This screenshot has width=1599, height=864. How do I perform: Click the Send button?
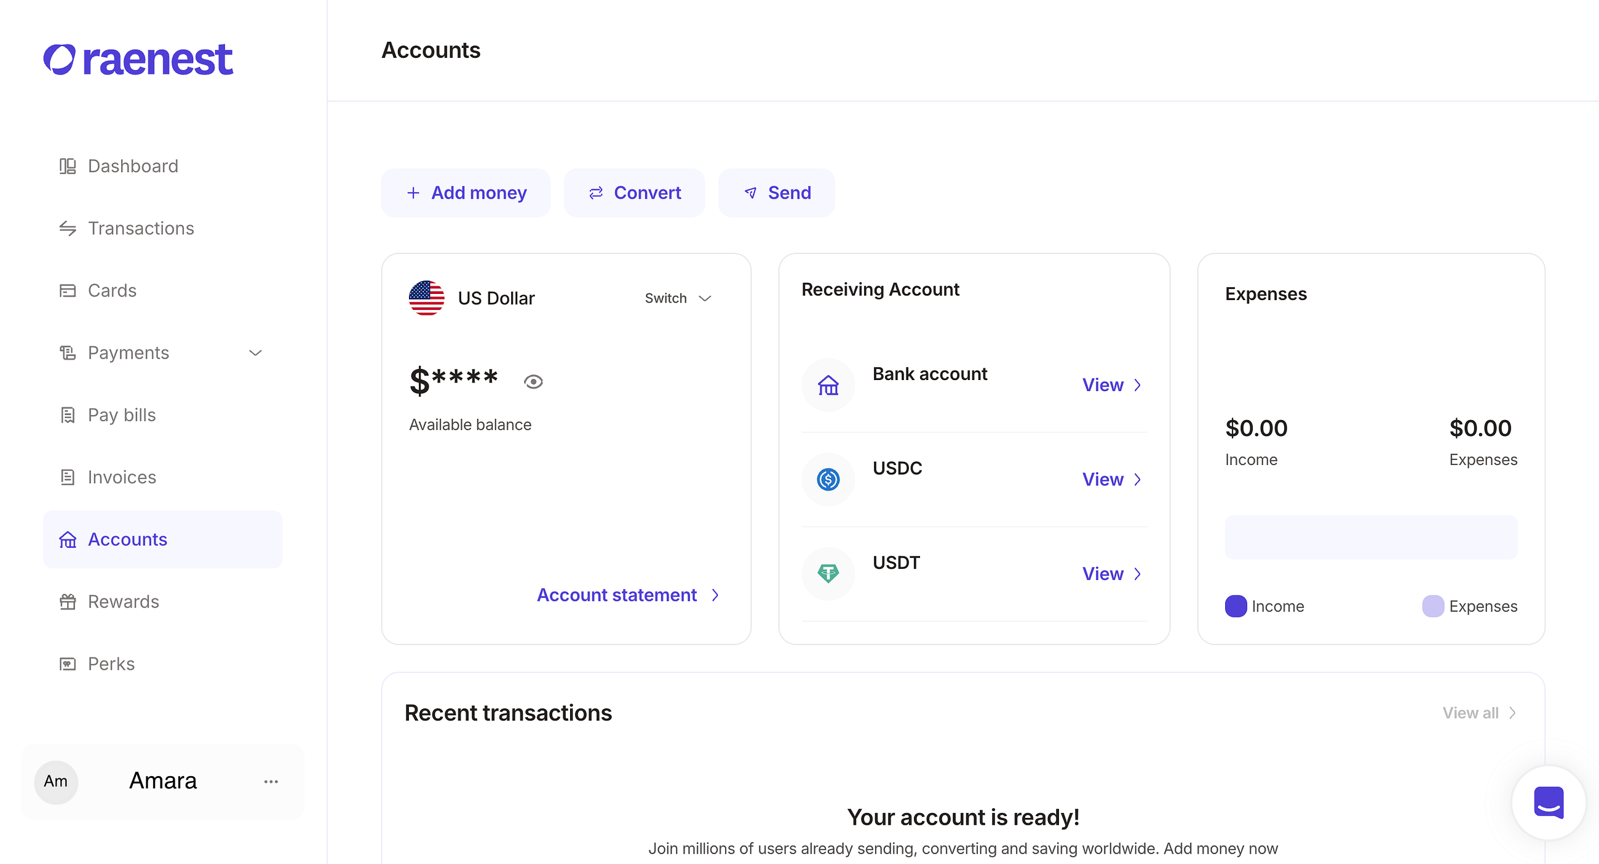pyautogui.click(x=777, y=193)
